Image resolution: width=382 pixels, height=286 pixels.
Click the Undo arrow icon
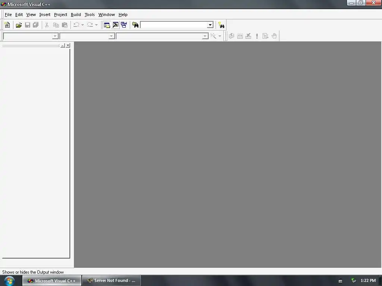pyautogui.click(x=76, y=25)
